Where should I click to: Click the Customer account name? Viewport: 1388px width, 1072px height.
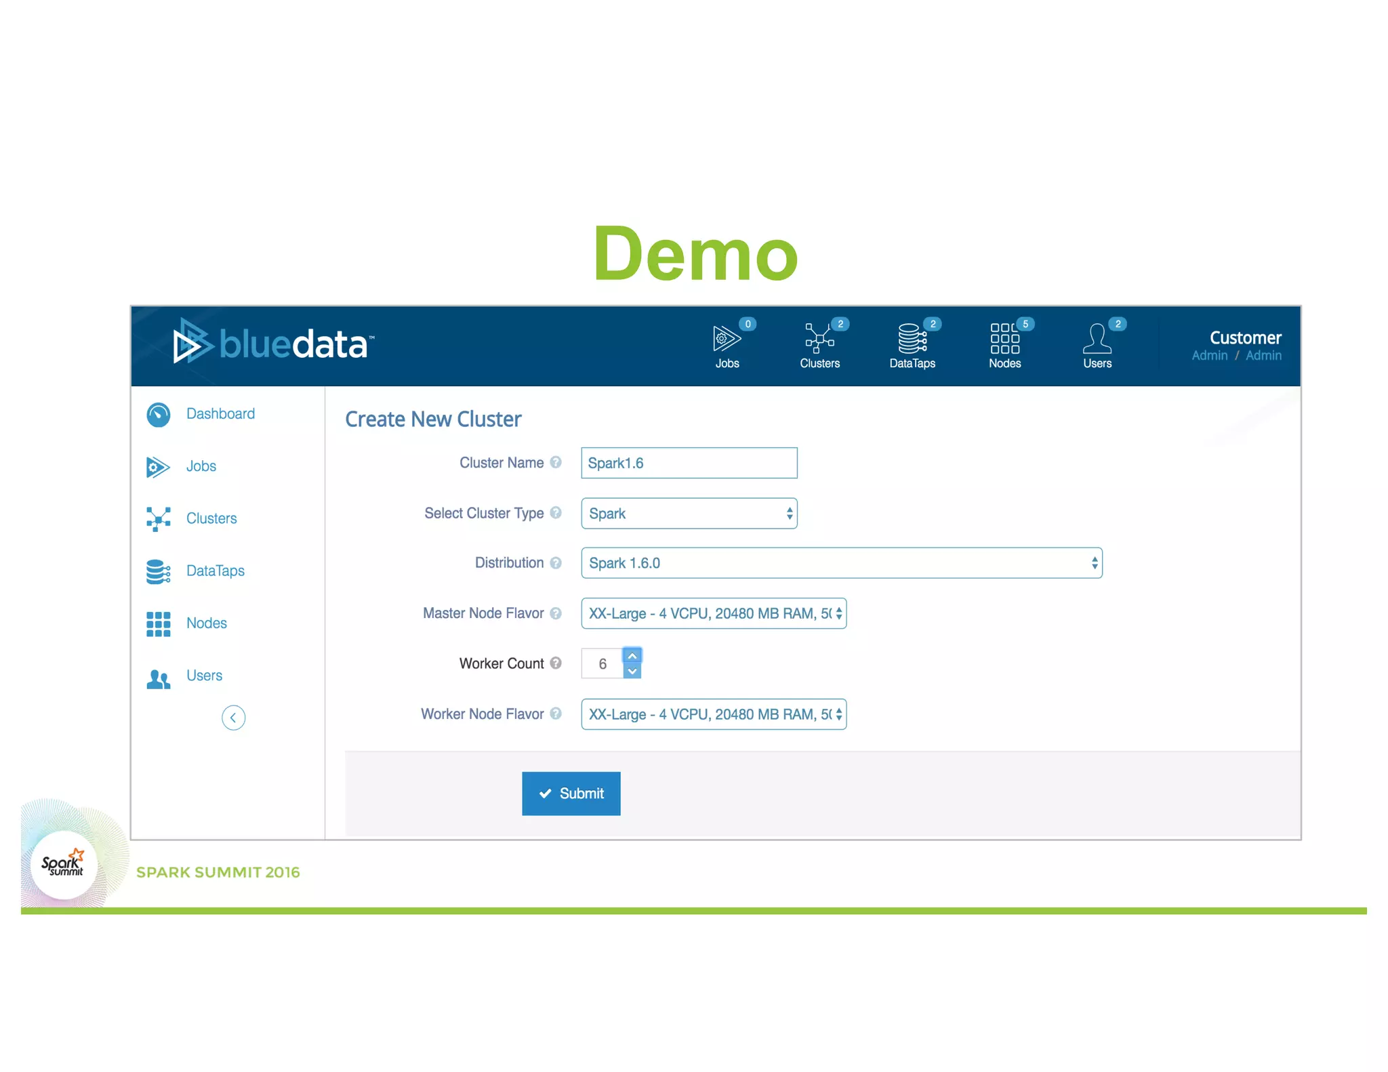pyautogui.click(x=1246, y=337)
